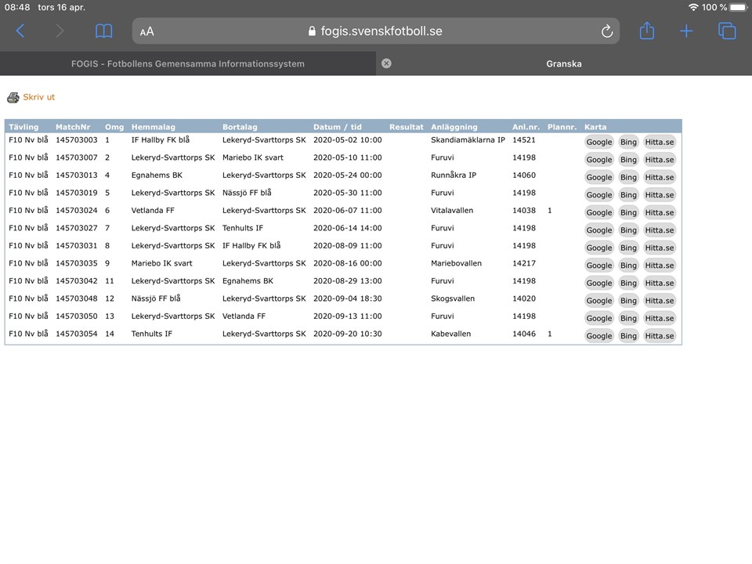Screen dimensions: 752x564
Task: Open Google map for Kabevallen
Action: click(599, 336)
